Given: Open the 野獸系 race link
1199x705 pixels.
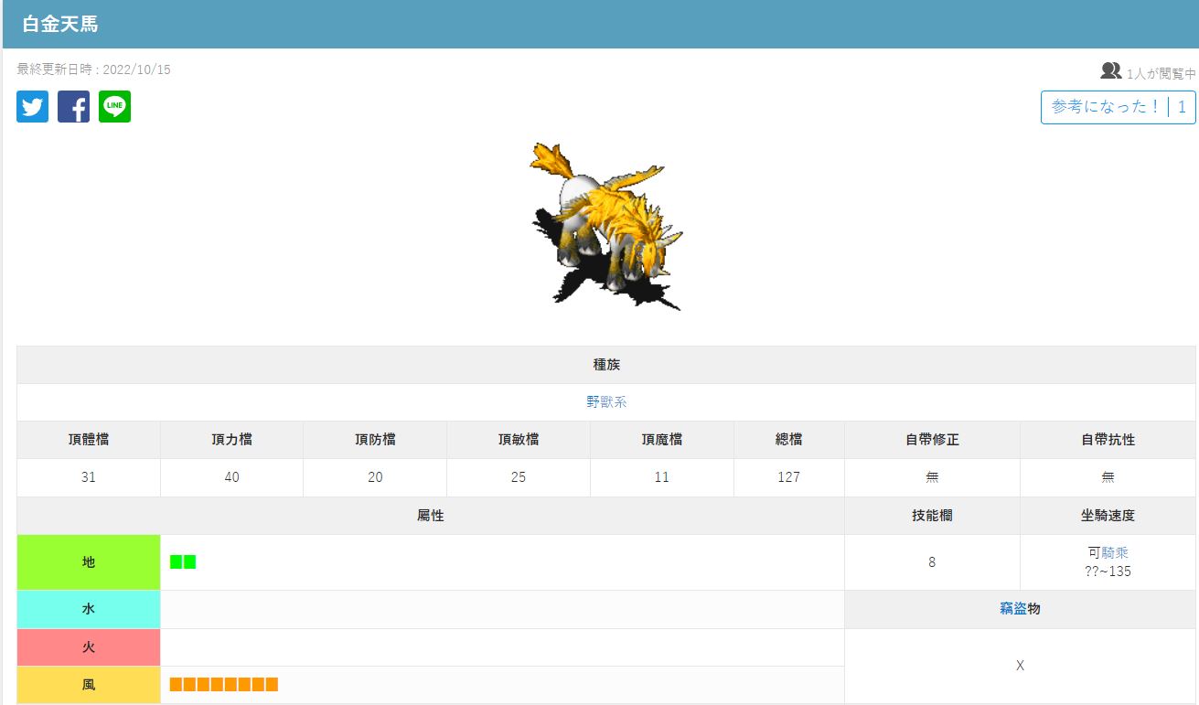Looking at the screenshot, I should coord(606,401).
